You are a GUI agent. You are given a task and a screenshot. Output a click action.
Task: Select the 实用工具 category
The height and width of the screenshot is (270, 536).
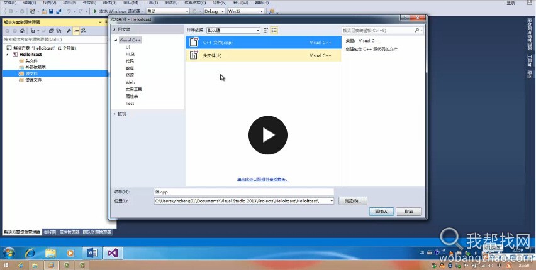point(133,89)
